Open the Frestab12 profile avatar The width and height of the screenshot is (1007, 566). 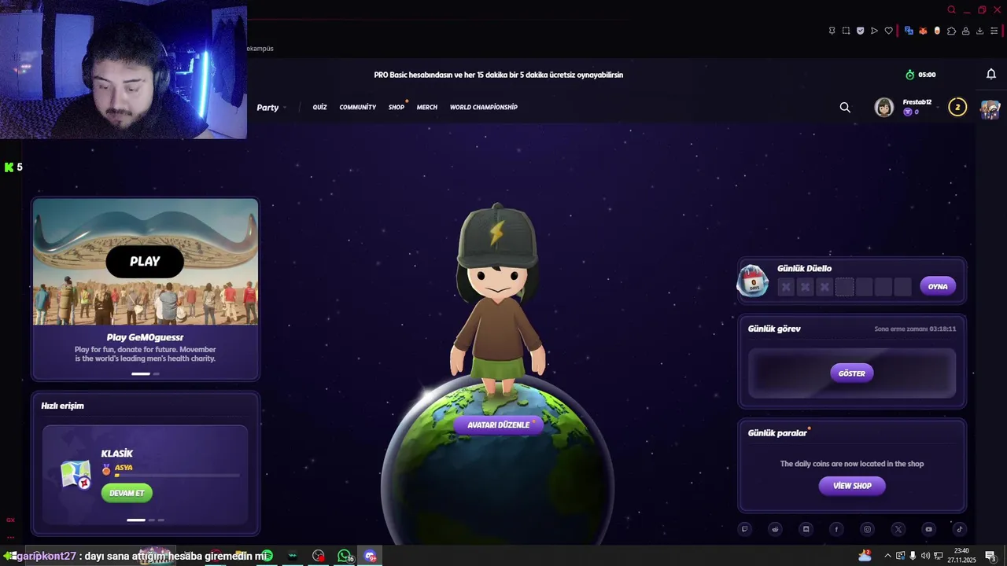coord(884,108)
